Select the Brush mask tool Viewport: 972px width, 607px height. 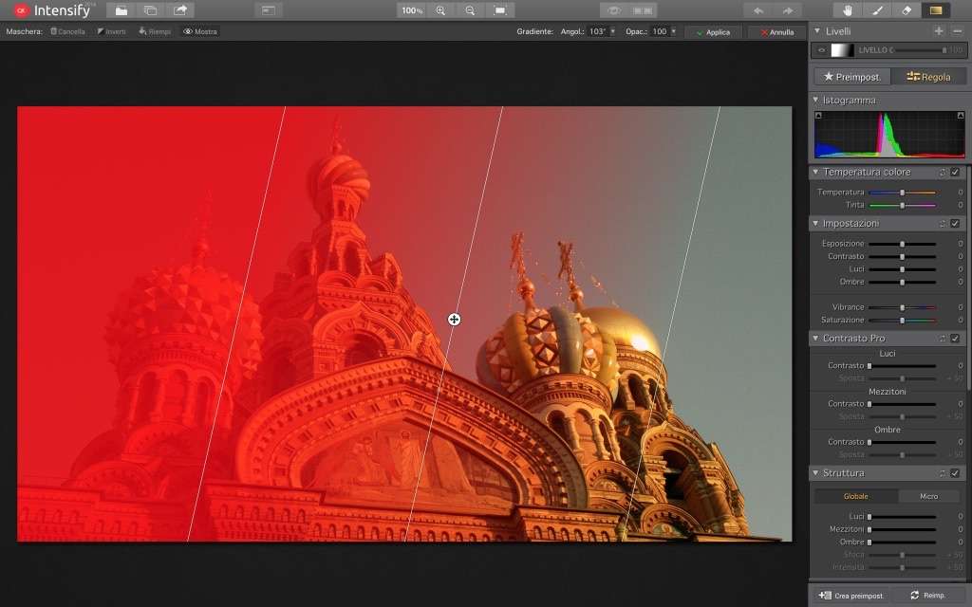[877, 10]
